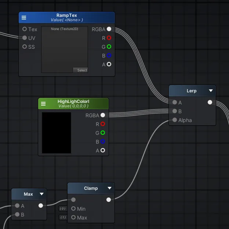
Task: Click the HighLighColorI alpha A output port
Action: coord(103,150)
